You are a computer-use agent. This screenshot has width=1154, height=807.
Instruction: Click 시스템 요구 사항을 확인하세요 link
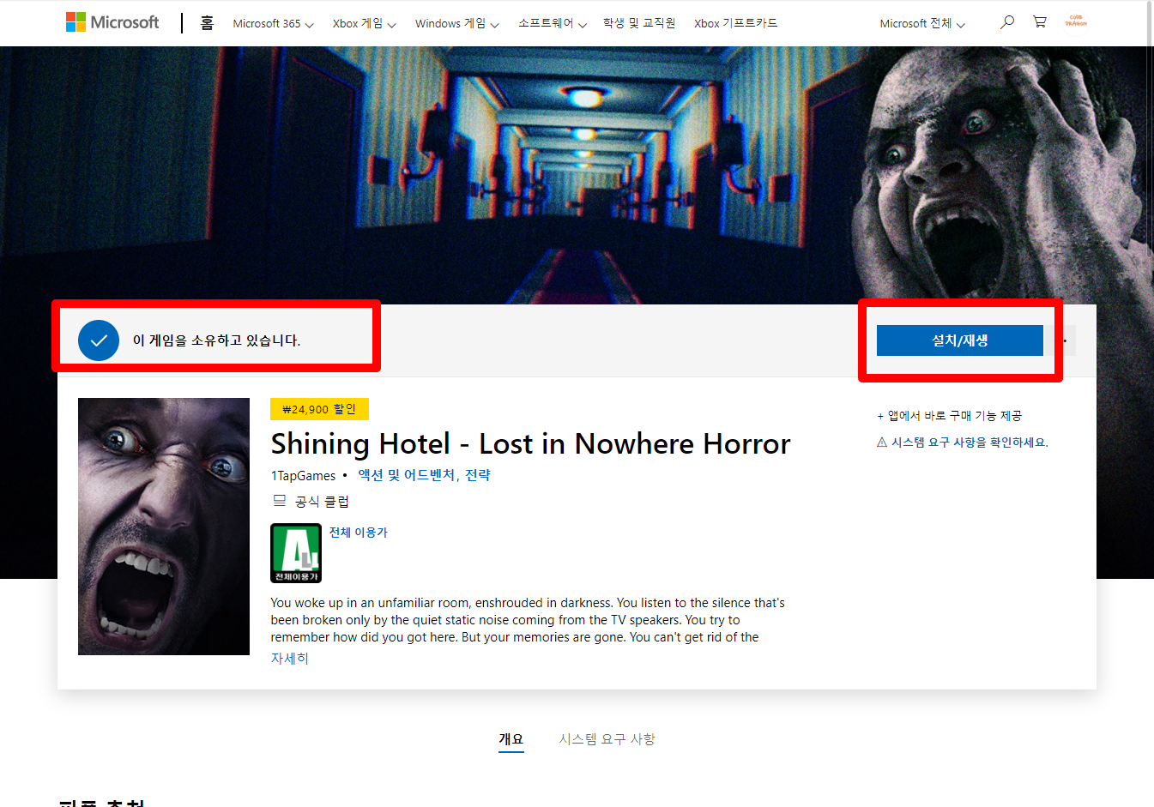[x=970, y=443]
